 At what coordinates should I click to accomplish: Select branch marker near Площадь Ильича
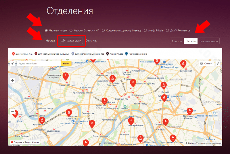coord(190,111)
